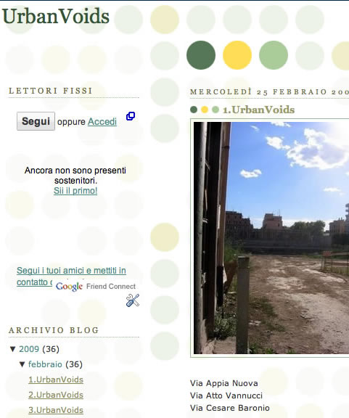The image size is (349, 418).
Task: Collapse the febbraio archive triangle
Action: click(22, 364)
